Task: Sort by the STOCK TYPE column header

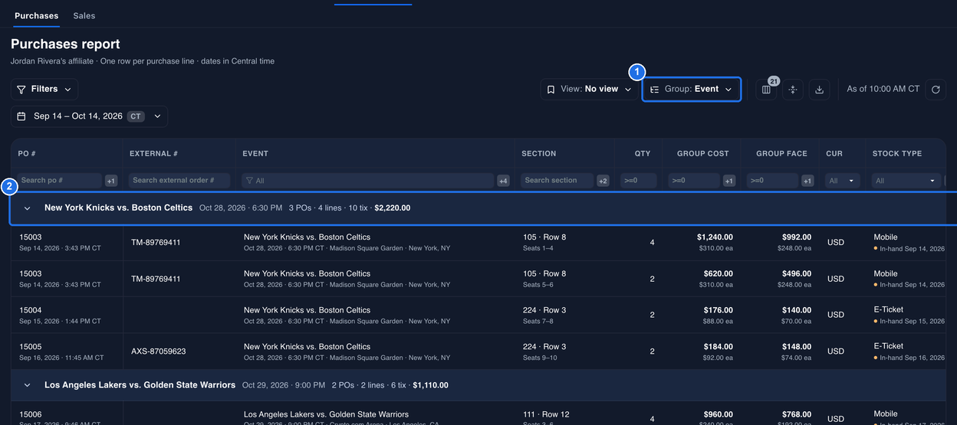Action: pos(897,153)
